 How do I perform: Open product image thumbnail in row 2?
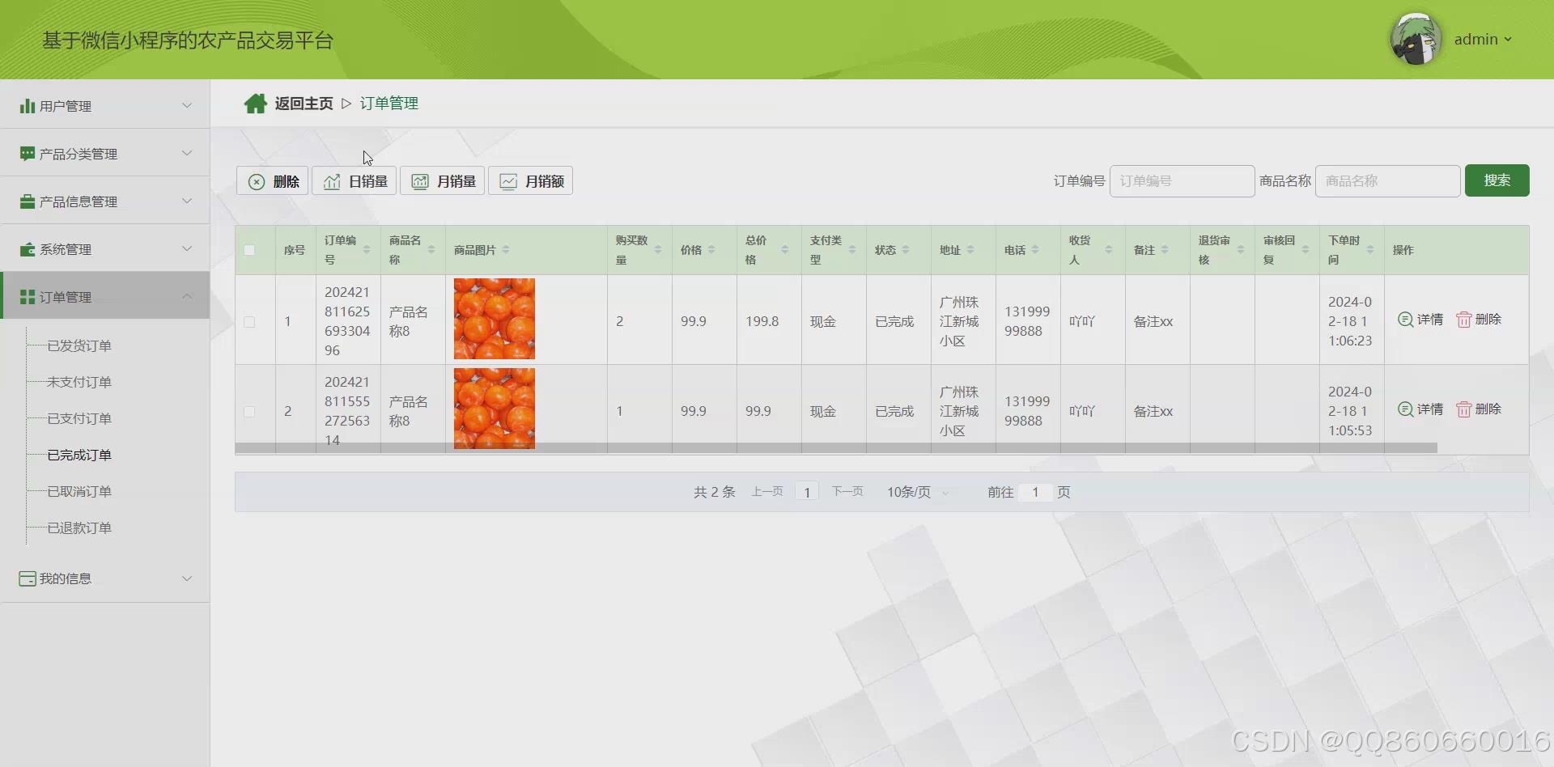point(495,409)
